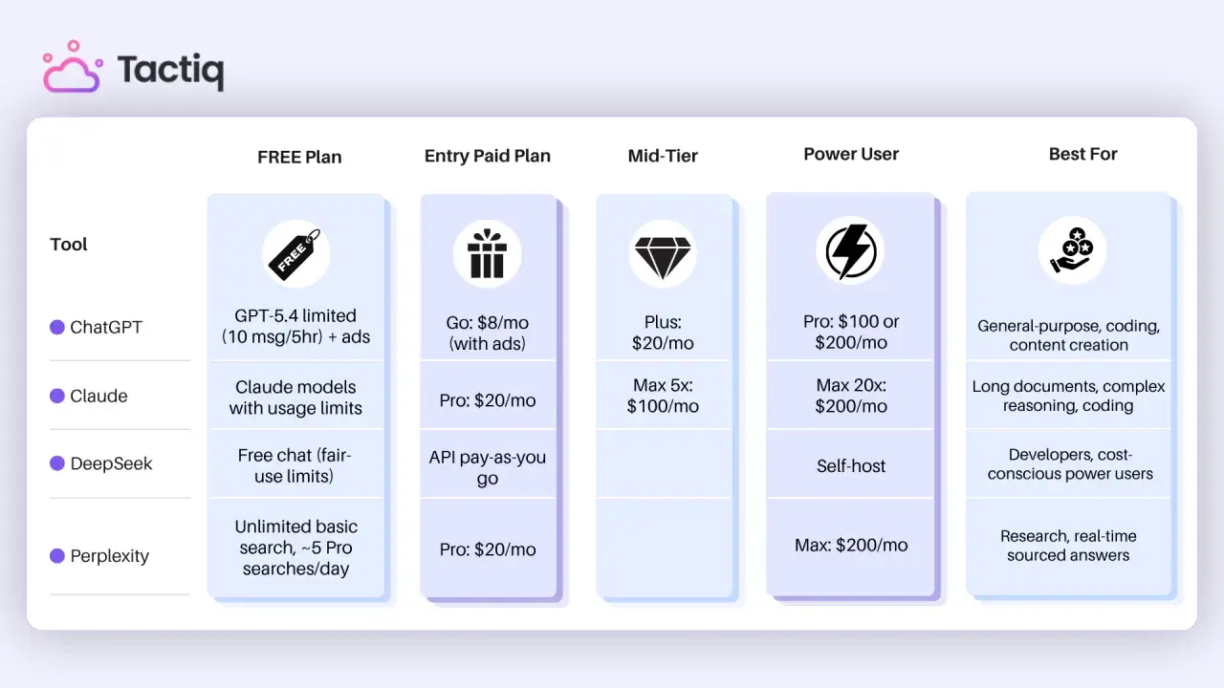Click the Tactiq cloud logo icon
This screenshot has width=1224, height=688.
73,67
